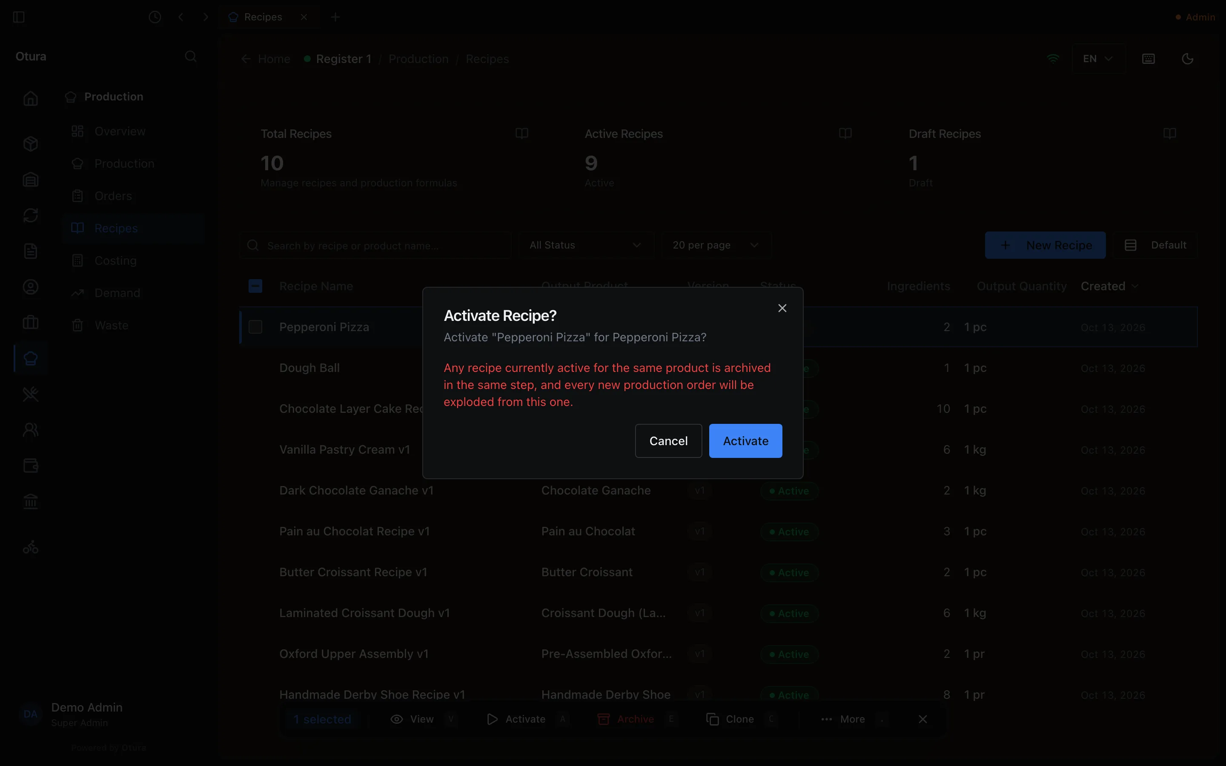
Task: Open the All Status filter dropdown
Action: [586, 245]
